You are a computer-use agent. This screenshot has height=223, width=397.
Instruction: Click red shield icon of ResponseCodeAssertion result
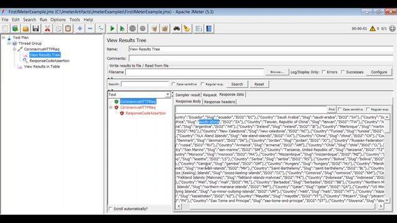pos(122,113)
